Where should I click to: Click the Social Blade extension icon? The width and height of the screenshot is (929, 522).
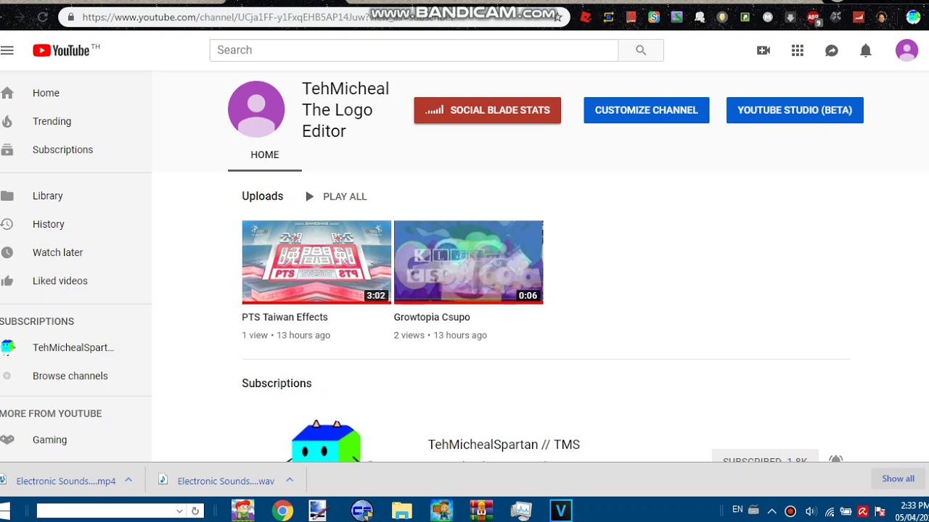[859, 17]
